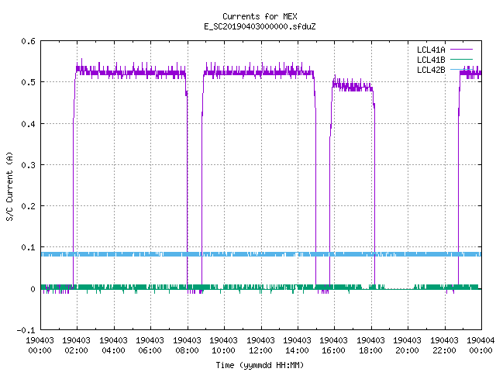Click the 12:00 x-axis time label

pyautogui.click(x=260, y=350)
